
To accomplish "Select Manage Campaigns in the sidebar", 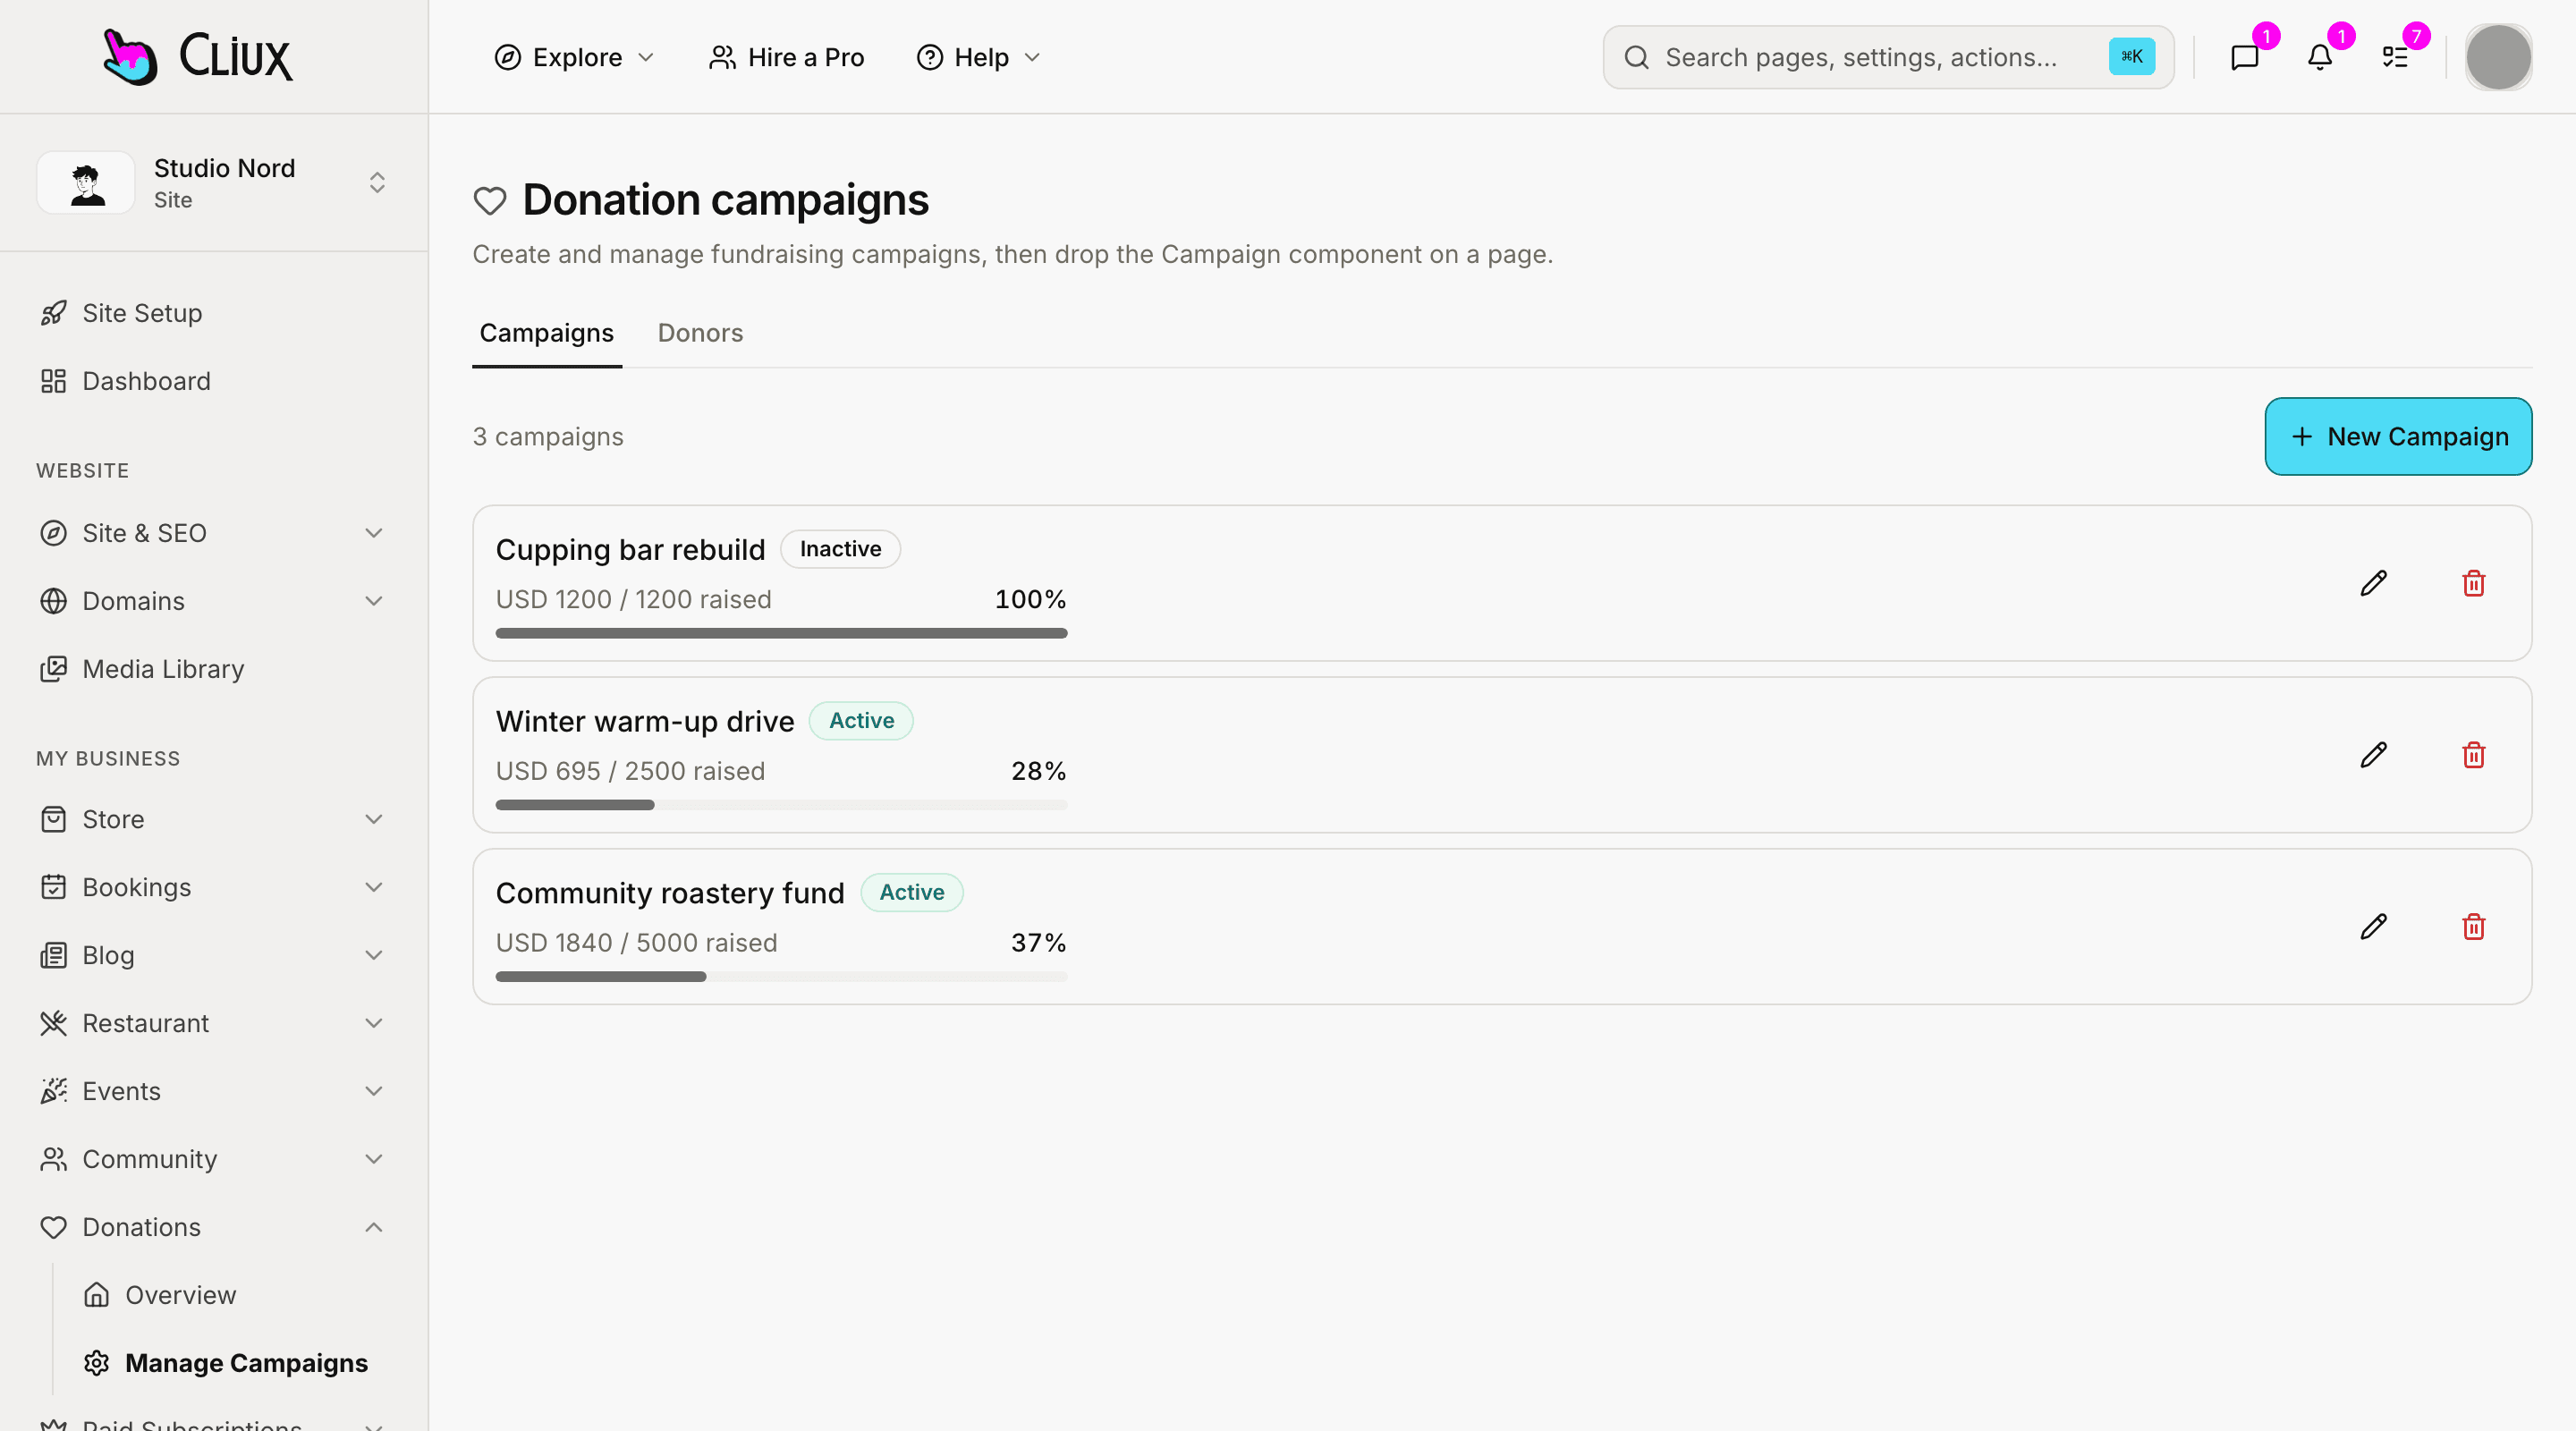I will (x=236, y=1363).
